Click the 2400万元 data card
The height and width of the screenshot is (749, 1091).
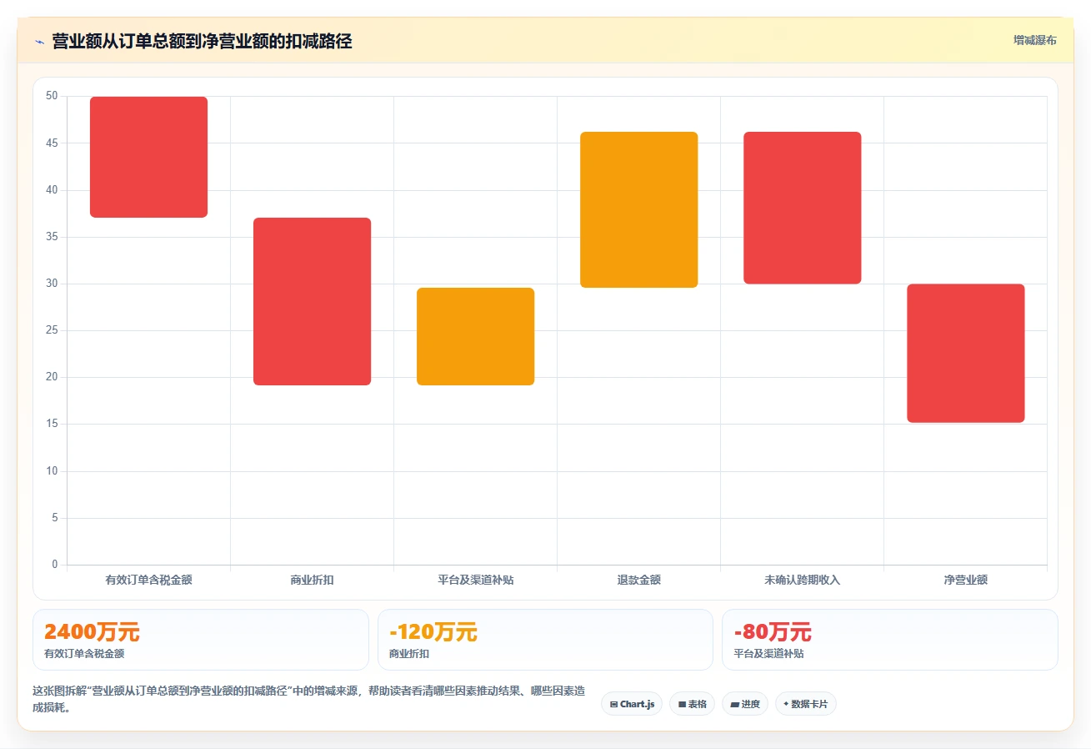click(200, 640)
